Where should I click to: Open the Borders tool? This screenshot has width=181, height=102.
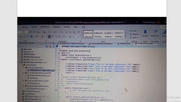(76, 37)
